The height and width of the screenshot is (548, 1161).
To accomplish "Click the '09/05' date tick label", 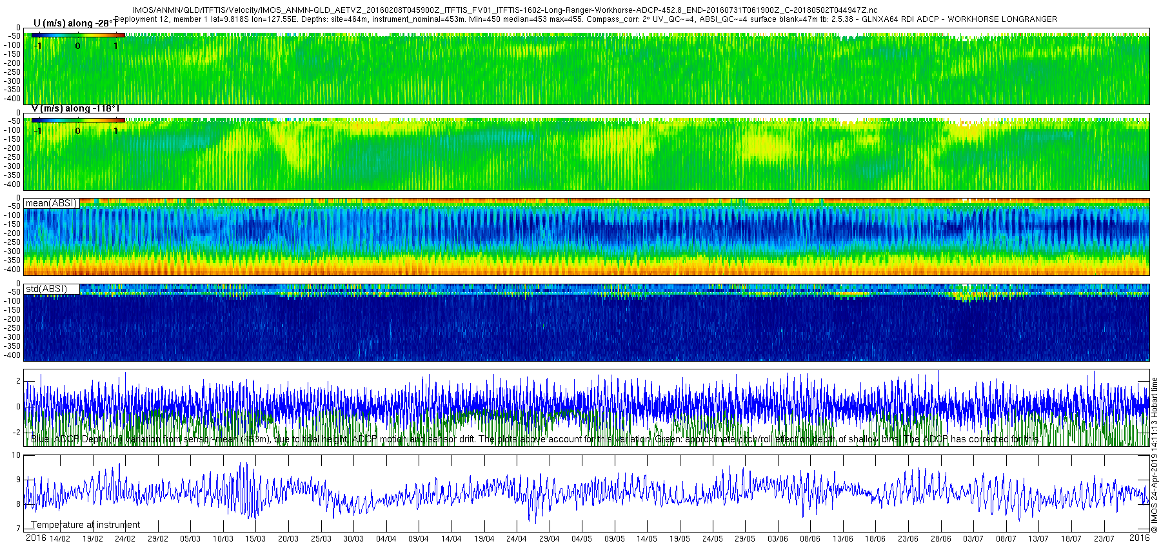I will click(x=615, y=539).
